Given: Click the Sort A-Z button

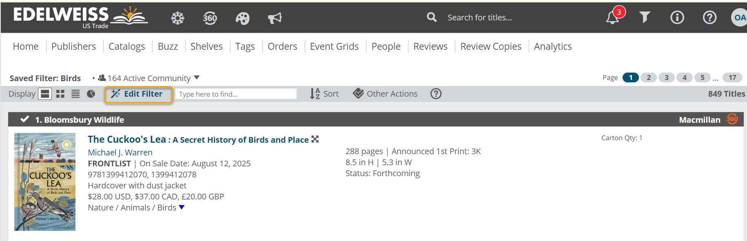Looking at the screenshot, I should 324,94.
